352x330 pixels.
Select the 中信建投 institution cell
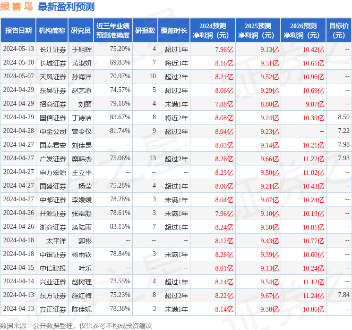coord(53,268)
